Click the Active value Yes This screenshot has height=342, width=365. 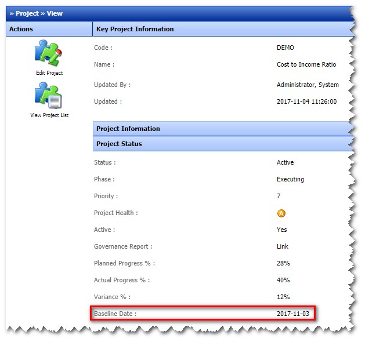[x=281, y=230]
